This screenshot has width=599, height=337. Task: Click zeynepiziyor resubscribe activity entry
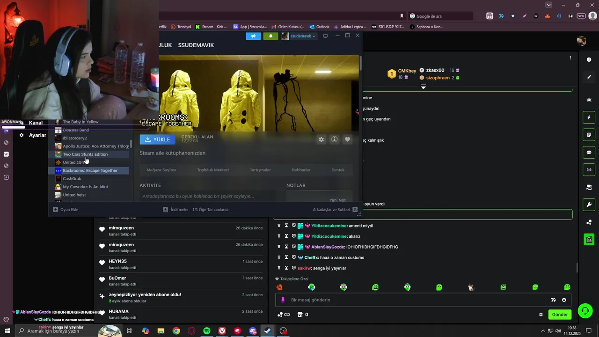coord(181,298)
